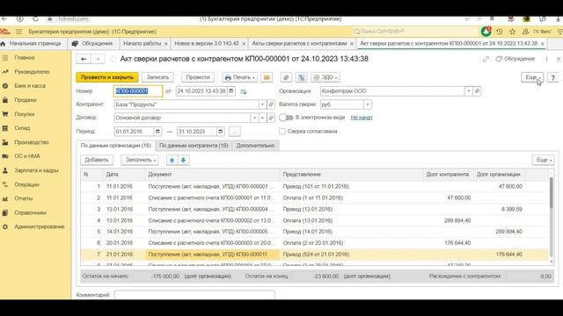Switch to the По данным организации tab
The width and height of the screenshot is (563, 316).
115,146
